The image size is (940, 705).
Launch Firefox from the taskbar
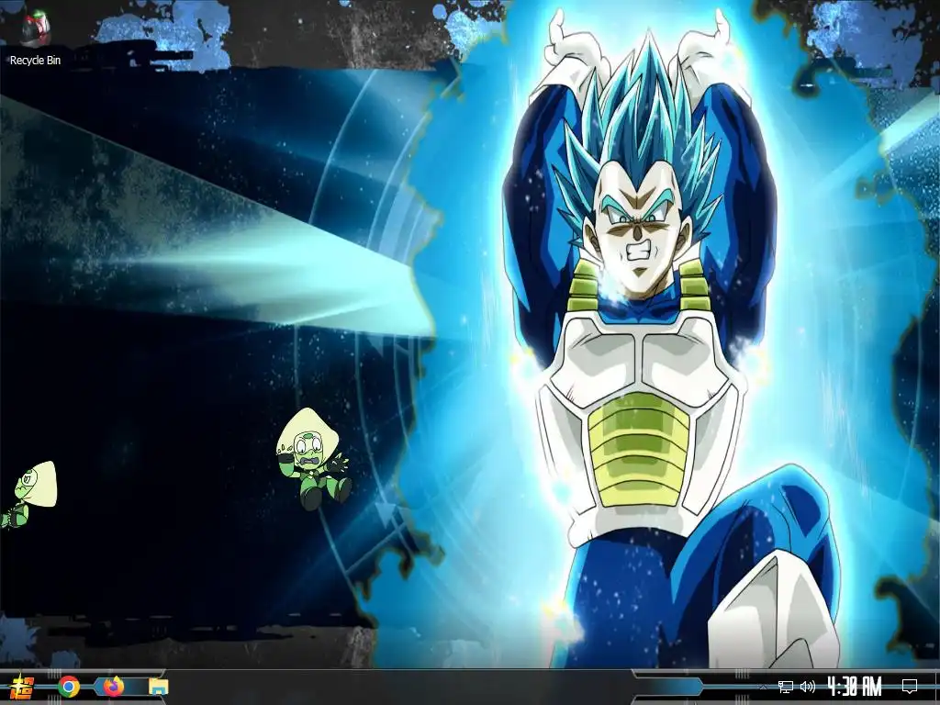coord(113,687)
